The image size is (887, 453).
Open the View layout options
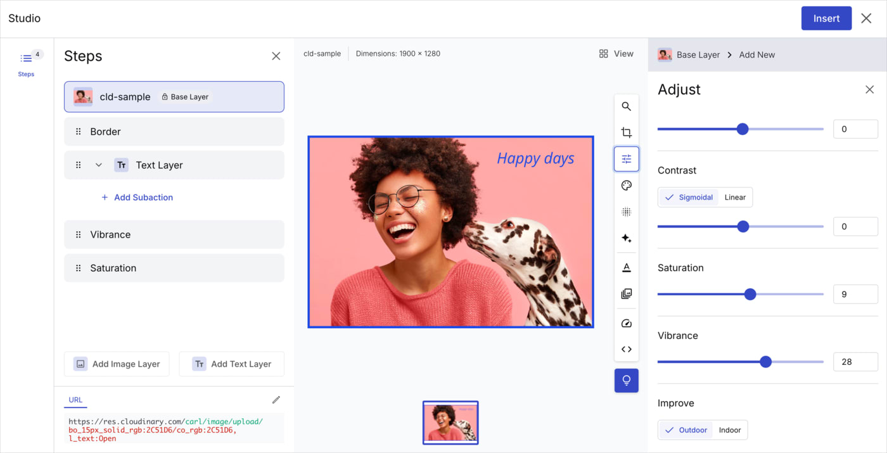pos(616,54)
